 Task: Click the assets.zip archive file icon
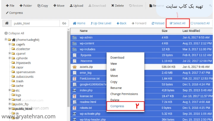pos(75,67)
